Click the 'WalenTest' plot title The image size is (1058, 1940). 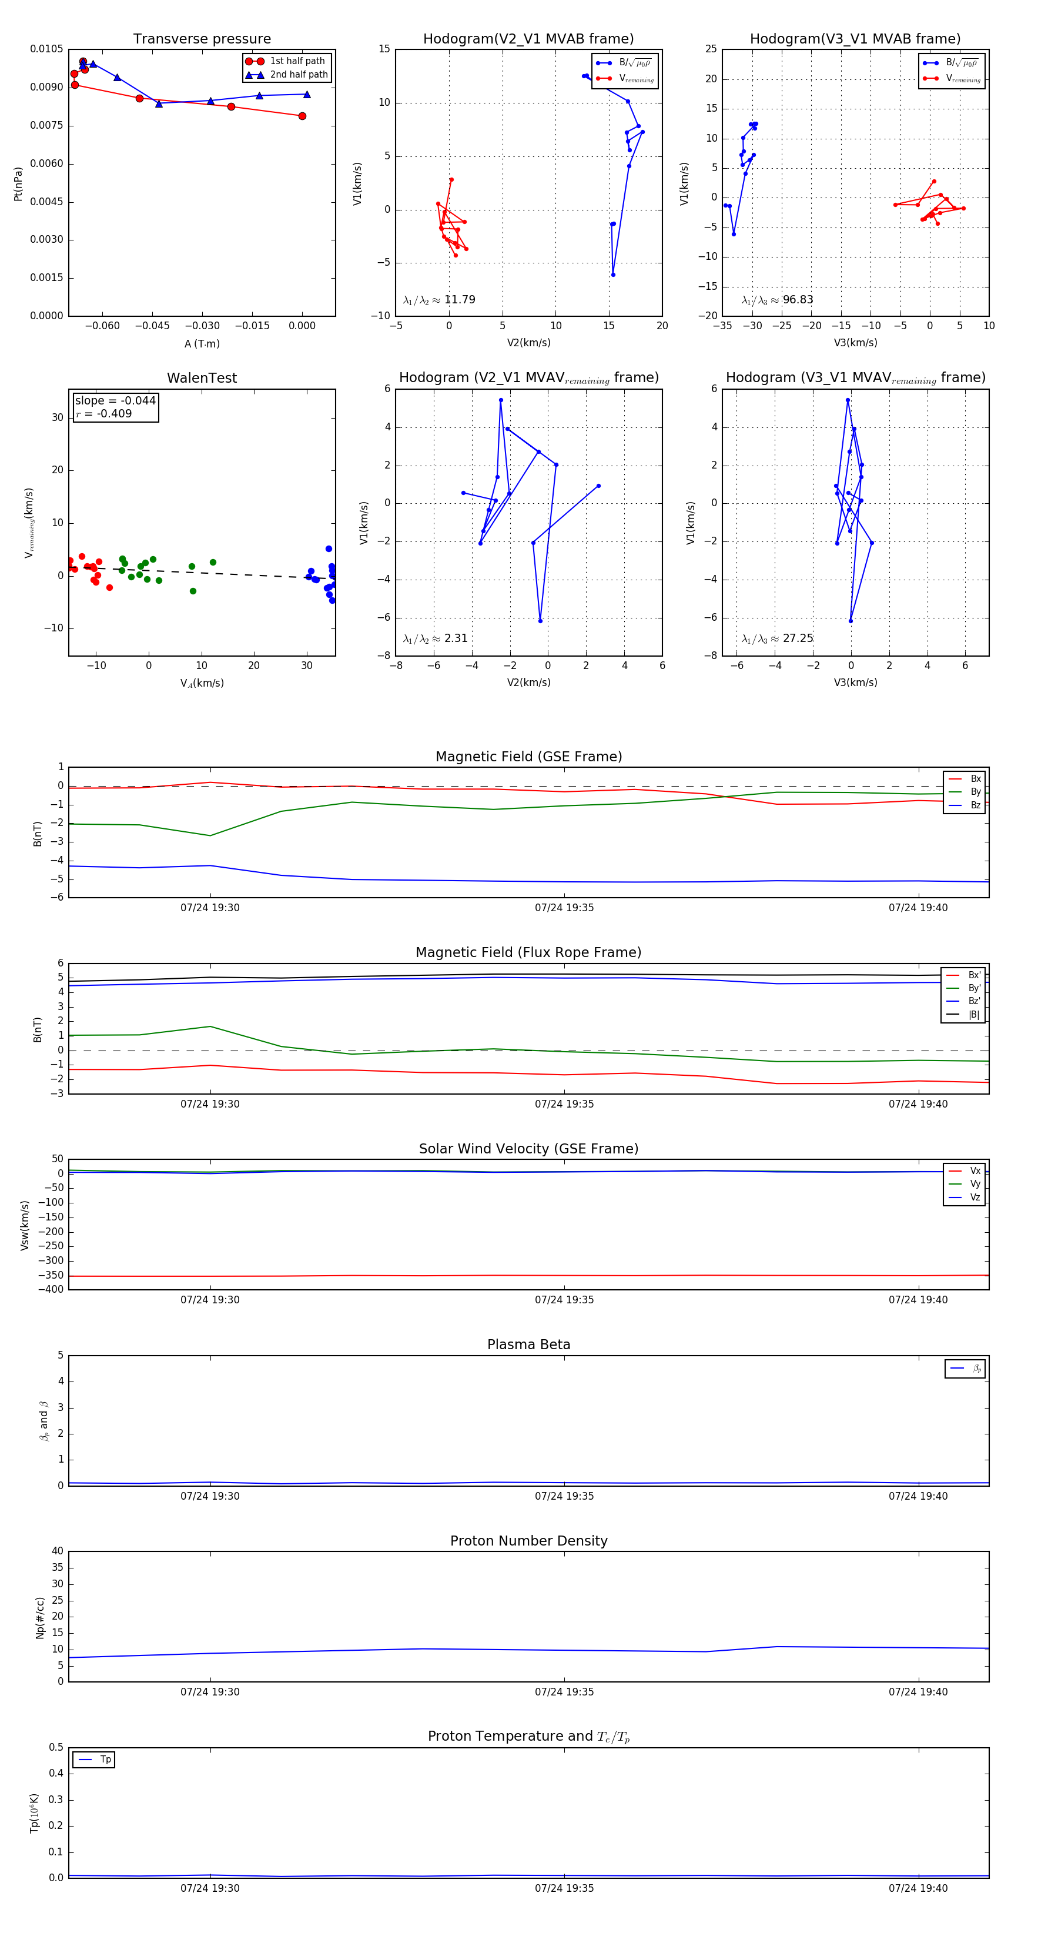point(202,378)
